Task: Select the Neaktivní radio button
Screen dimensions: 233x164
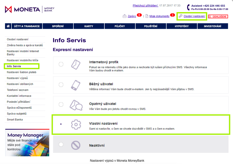Action: (61, 144)
